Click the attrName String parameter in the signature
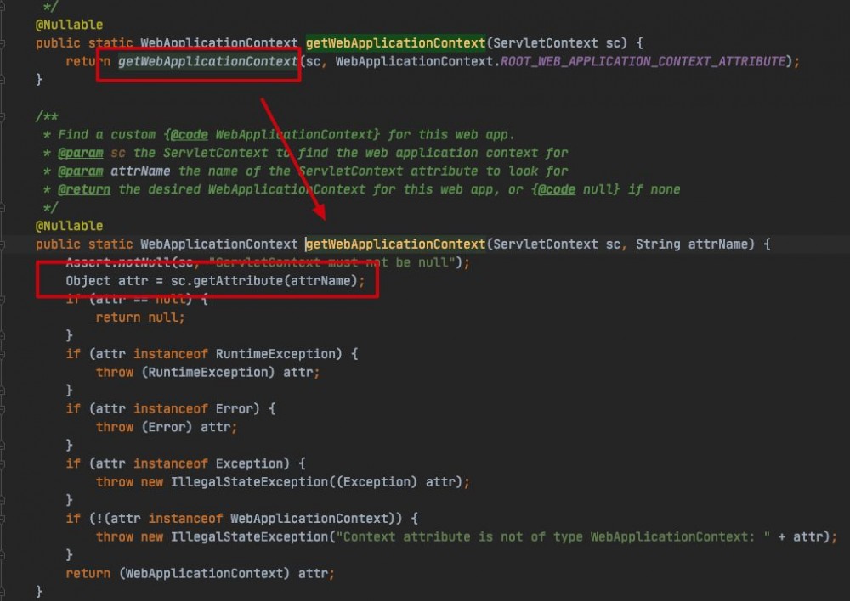 718,244
